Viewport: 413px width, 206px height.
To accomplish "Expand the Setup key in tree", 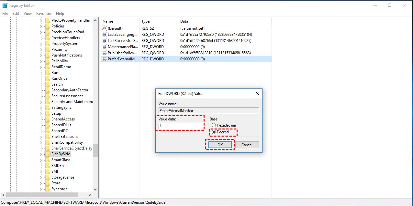I will [41, 114].
